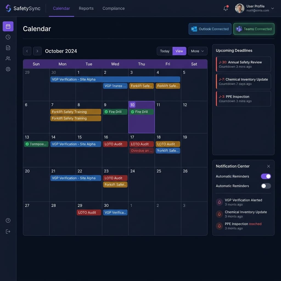Image resolution: width=281 pixels, height=281 pixels.
Task: Close the Notification Center panel
Action: [268, 166]
